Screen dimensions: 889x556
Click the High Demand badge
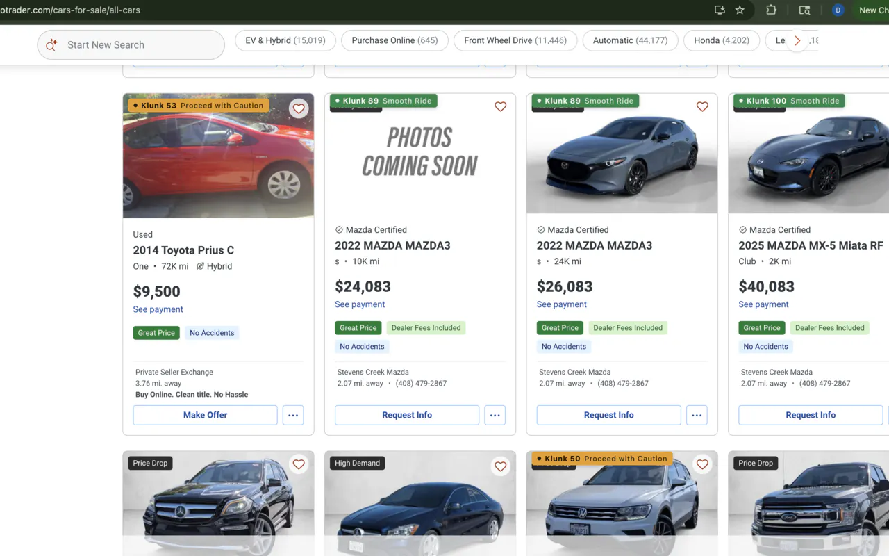click(357, 463)
